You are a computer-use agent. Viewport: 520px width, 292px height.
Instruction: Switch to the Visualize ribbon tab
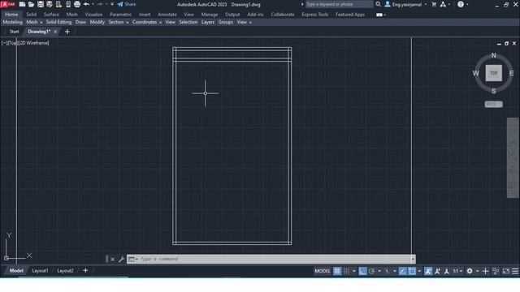tap(93, 15)
